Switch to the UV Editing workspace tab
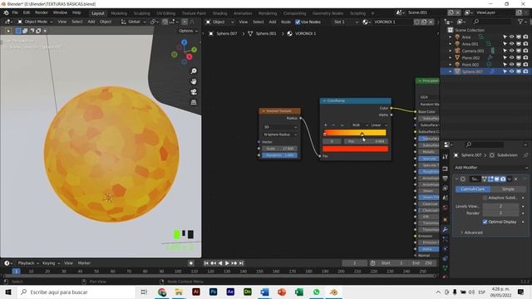The width and height of the screenshot is (532, 299). coord(165,13)
